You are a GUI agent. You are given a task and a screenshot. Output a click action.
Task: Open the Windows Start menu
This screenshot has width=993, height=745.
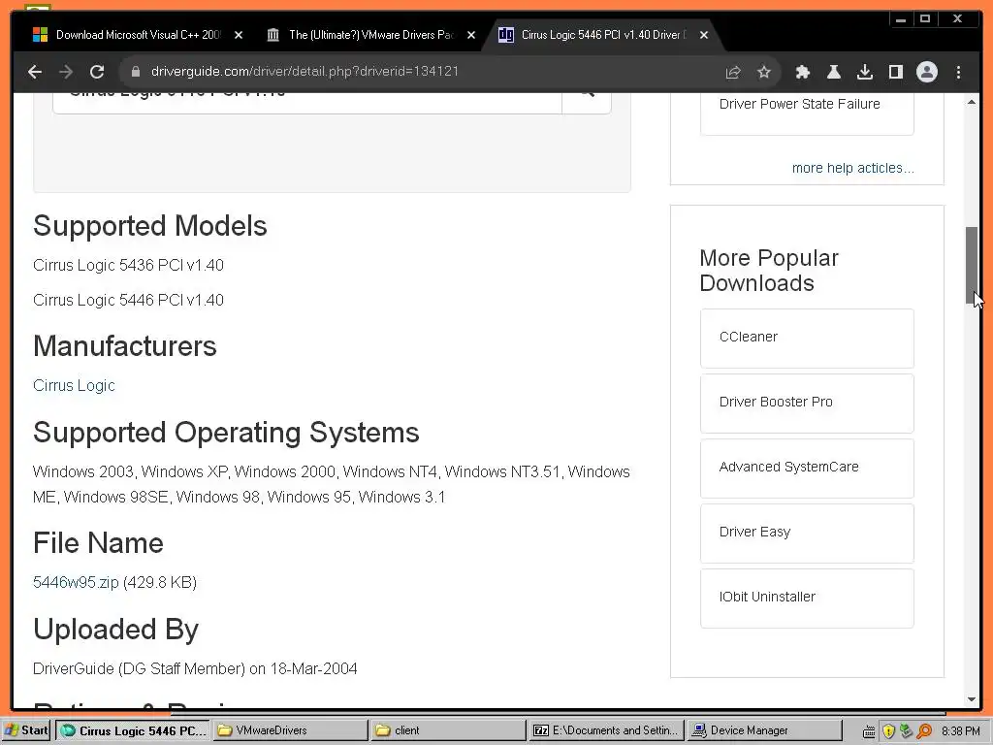tap(26, 730)
